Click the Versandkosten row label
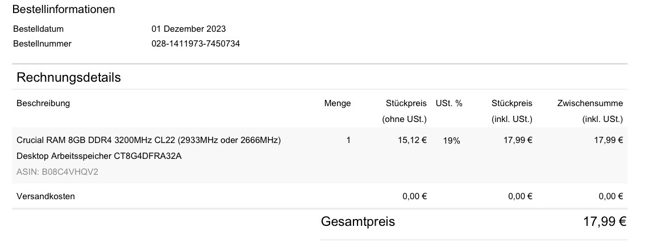Viewport: 666px width, 248px height. (46, 196)
